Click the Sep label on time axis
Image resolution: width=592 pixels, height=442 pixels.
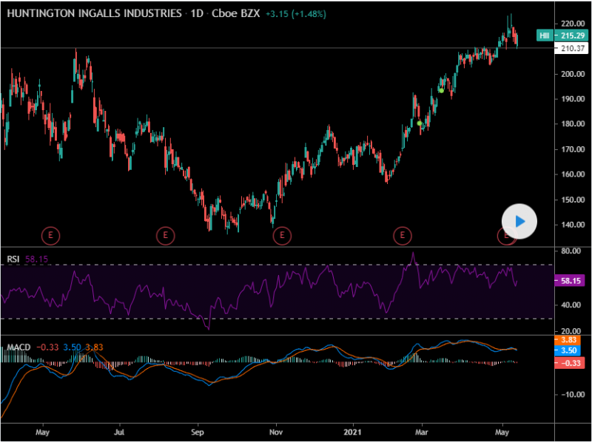pos(197,431)
